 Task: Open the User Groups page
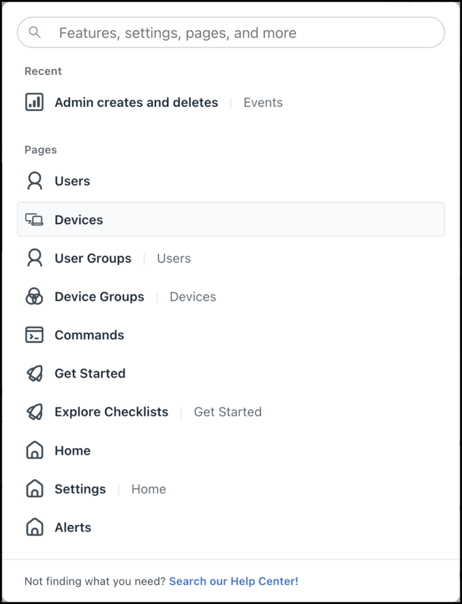pyautogui.click(x=93, y=258)
